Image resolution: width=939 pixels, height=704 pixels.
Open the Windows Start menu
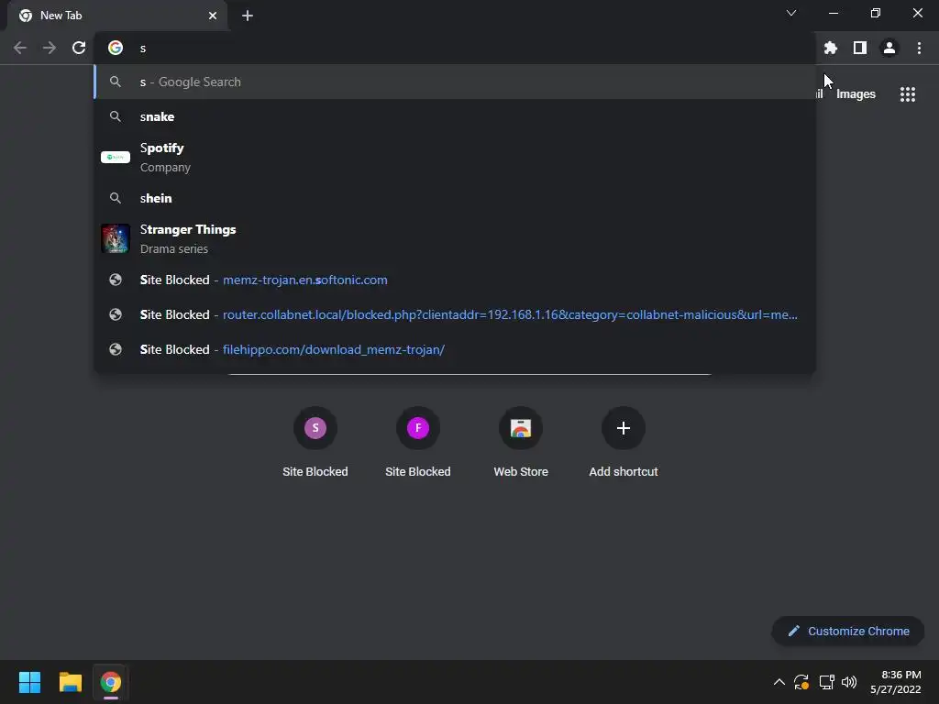tap(29, 682)
